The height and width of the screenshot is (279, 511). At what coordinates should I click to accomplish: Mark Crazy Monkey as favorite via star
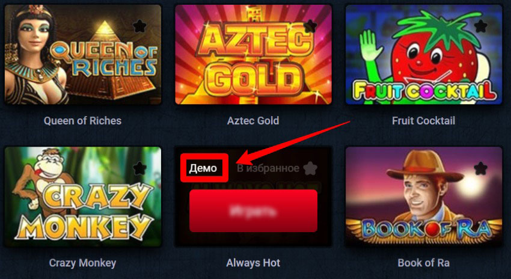point(140,168)
